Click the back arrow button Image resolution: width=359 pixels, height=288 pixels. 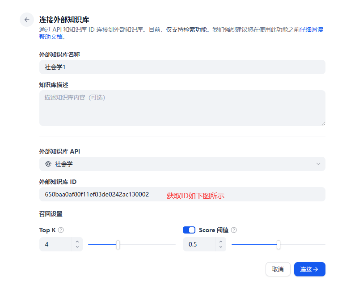point(27,20)
